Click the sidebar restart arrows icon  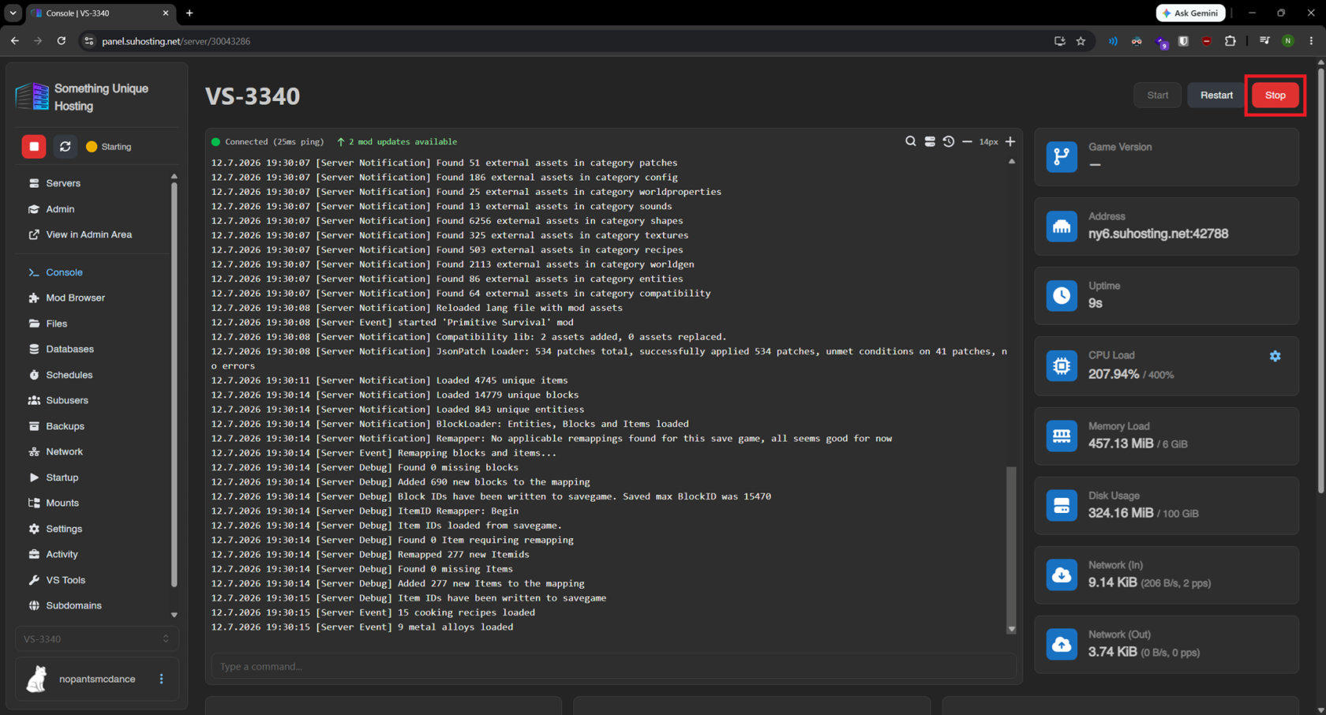click(x=66, y=147)
